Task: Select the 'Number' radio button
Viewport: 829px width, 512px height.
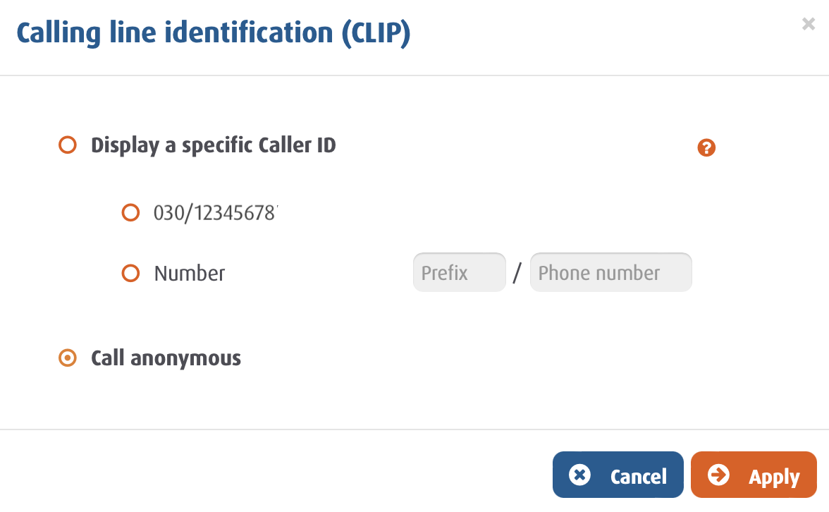Action: click(x=130, y=273)
